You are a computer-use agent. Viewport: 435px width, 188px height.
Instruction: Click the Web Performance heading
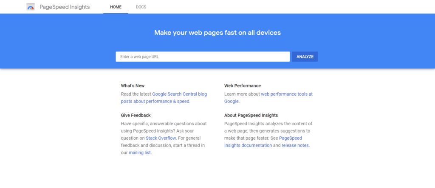pyautogui.click(x=243, y=86)
